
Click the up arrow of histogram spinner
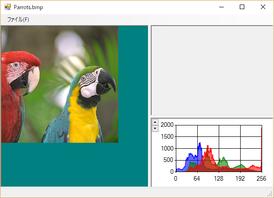coord(155,122)
